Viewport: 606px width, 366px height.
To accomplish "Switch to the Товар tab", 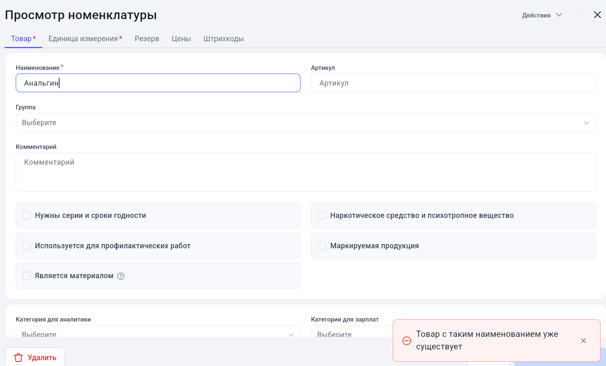I will pyautogui.click(x=23, y=39).
